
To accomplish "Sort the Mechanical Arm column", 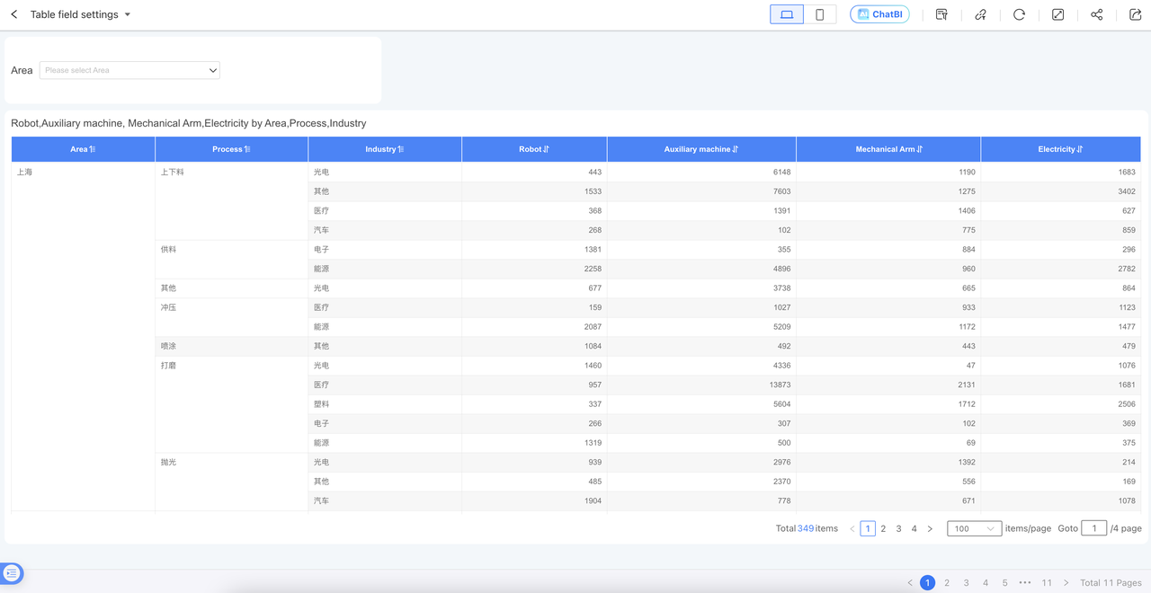I will [920, 149].
